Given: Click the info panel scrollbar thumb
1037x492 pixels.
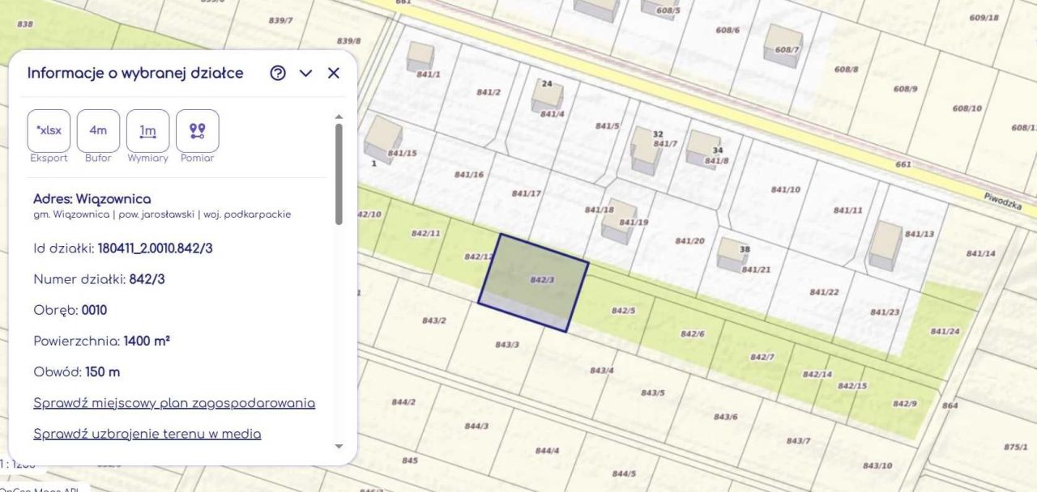Looking at the screenshot, I should (x=339, y=173).
